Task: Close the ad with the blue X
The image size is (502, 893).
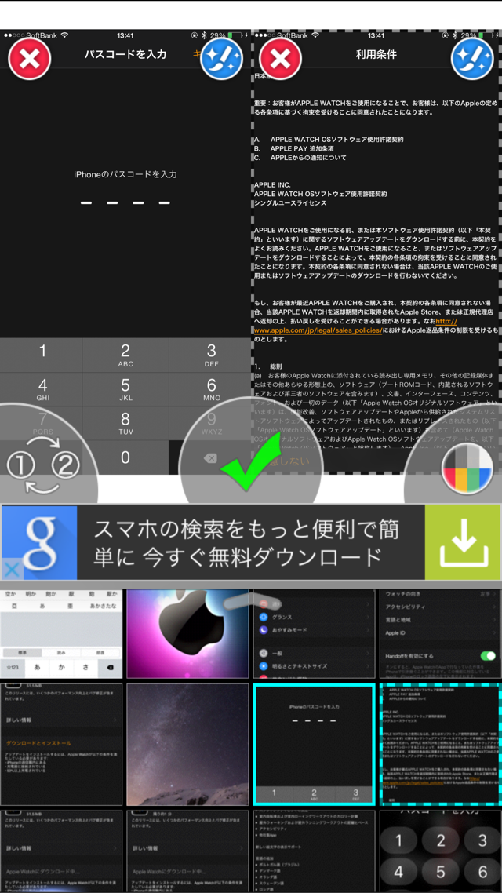Action: 12,568
